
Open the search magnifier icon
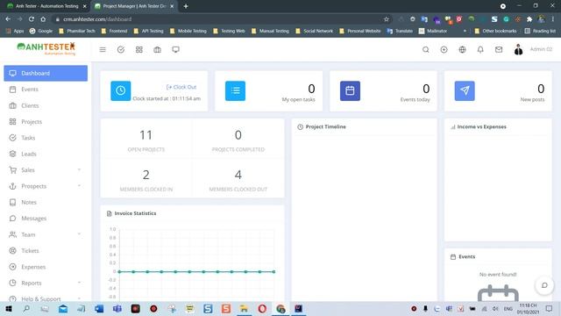click(426, 49)
